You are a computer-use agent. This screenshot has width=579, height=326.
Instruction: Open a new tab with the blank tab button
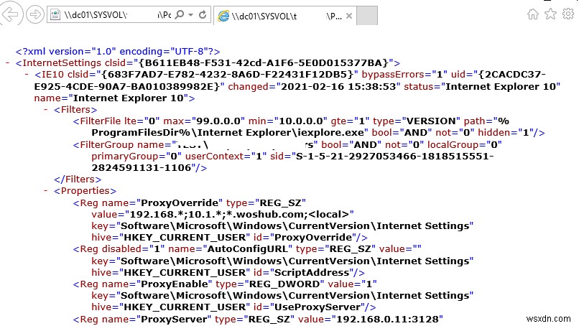(367, 16)
